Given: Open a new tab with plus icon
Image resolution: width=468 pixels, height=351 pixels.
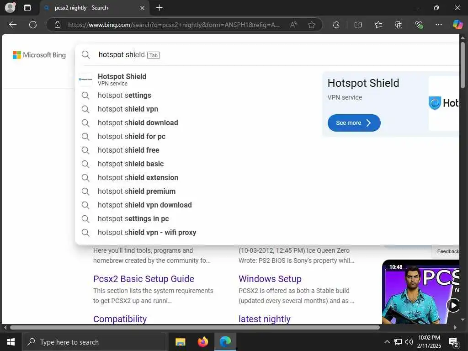Looking at the screenshot, I should (x=160, y=8).
